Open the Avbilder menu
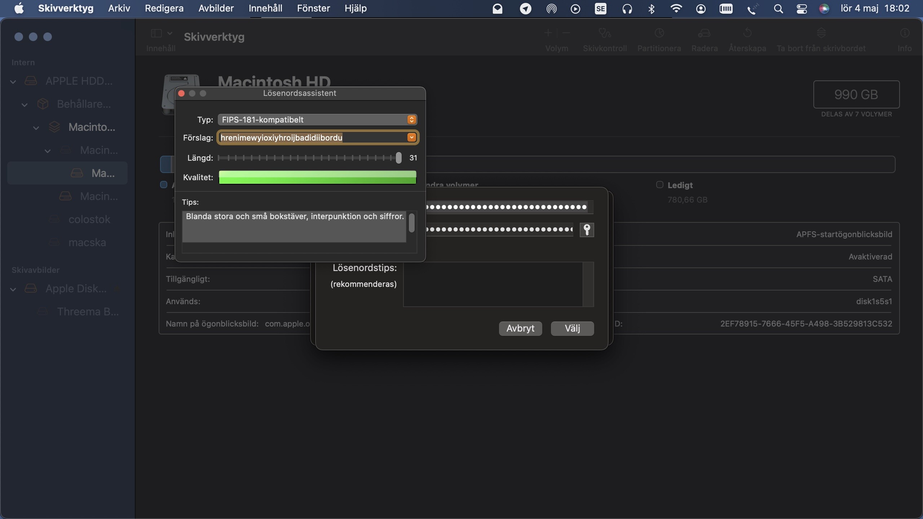This screenshot has height=519, width=923. (216, 8)
